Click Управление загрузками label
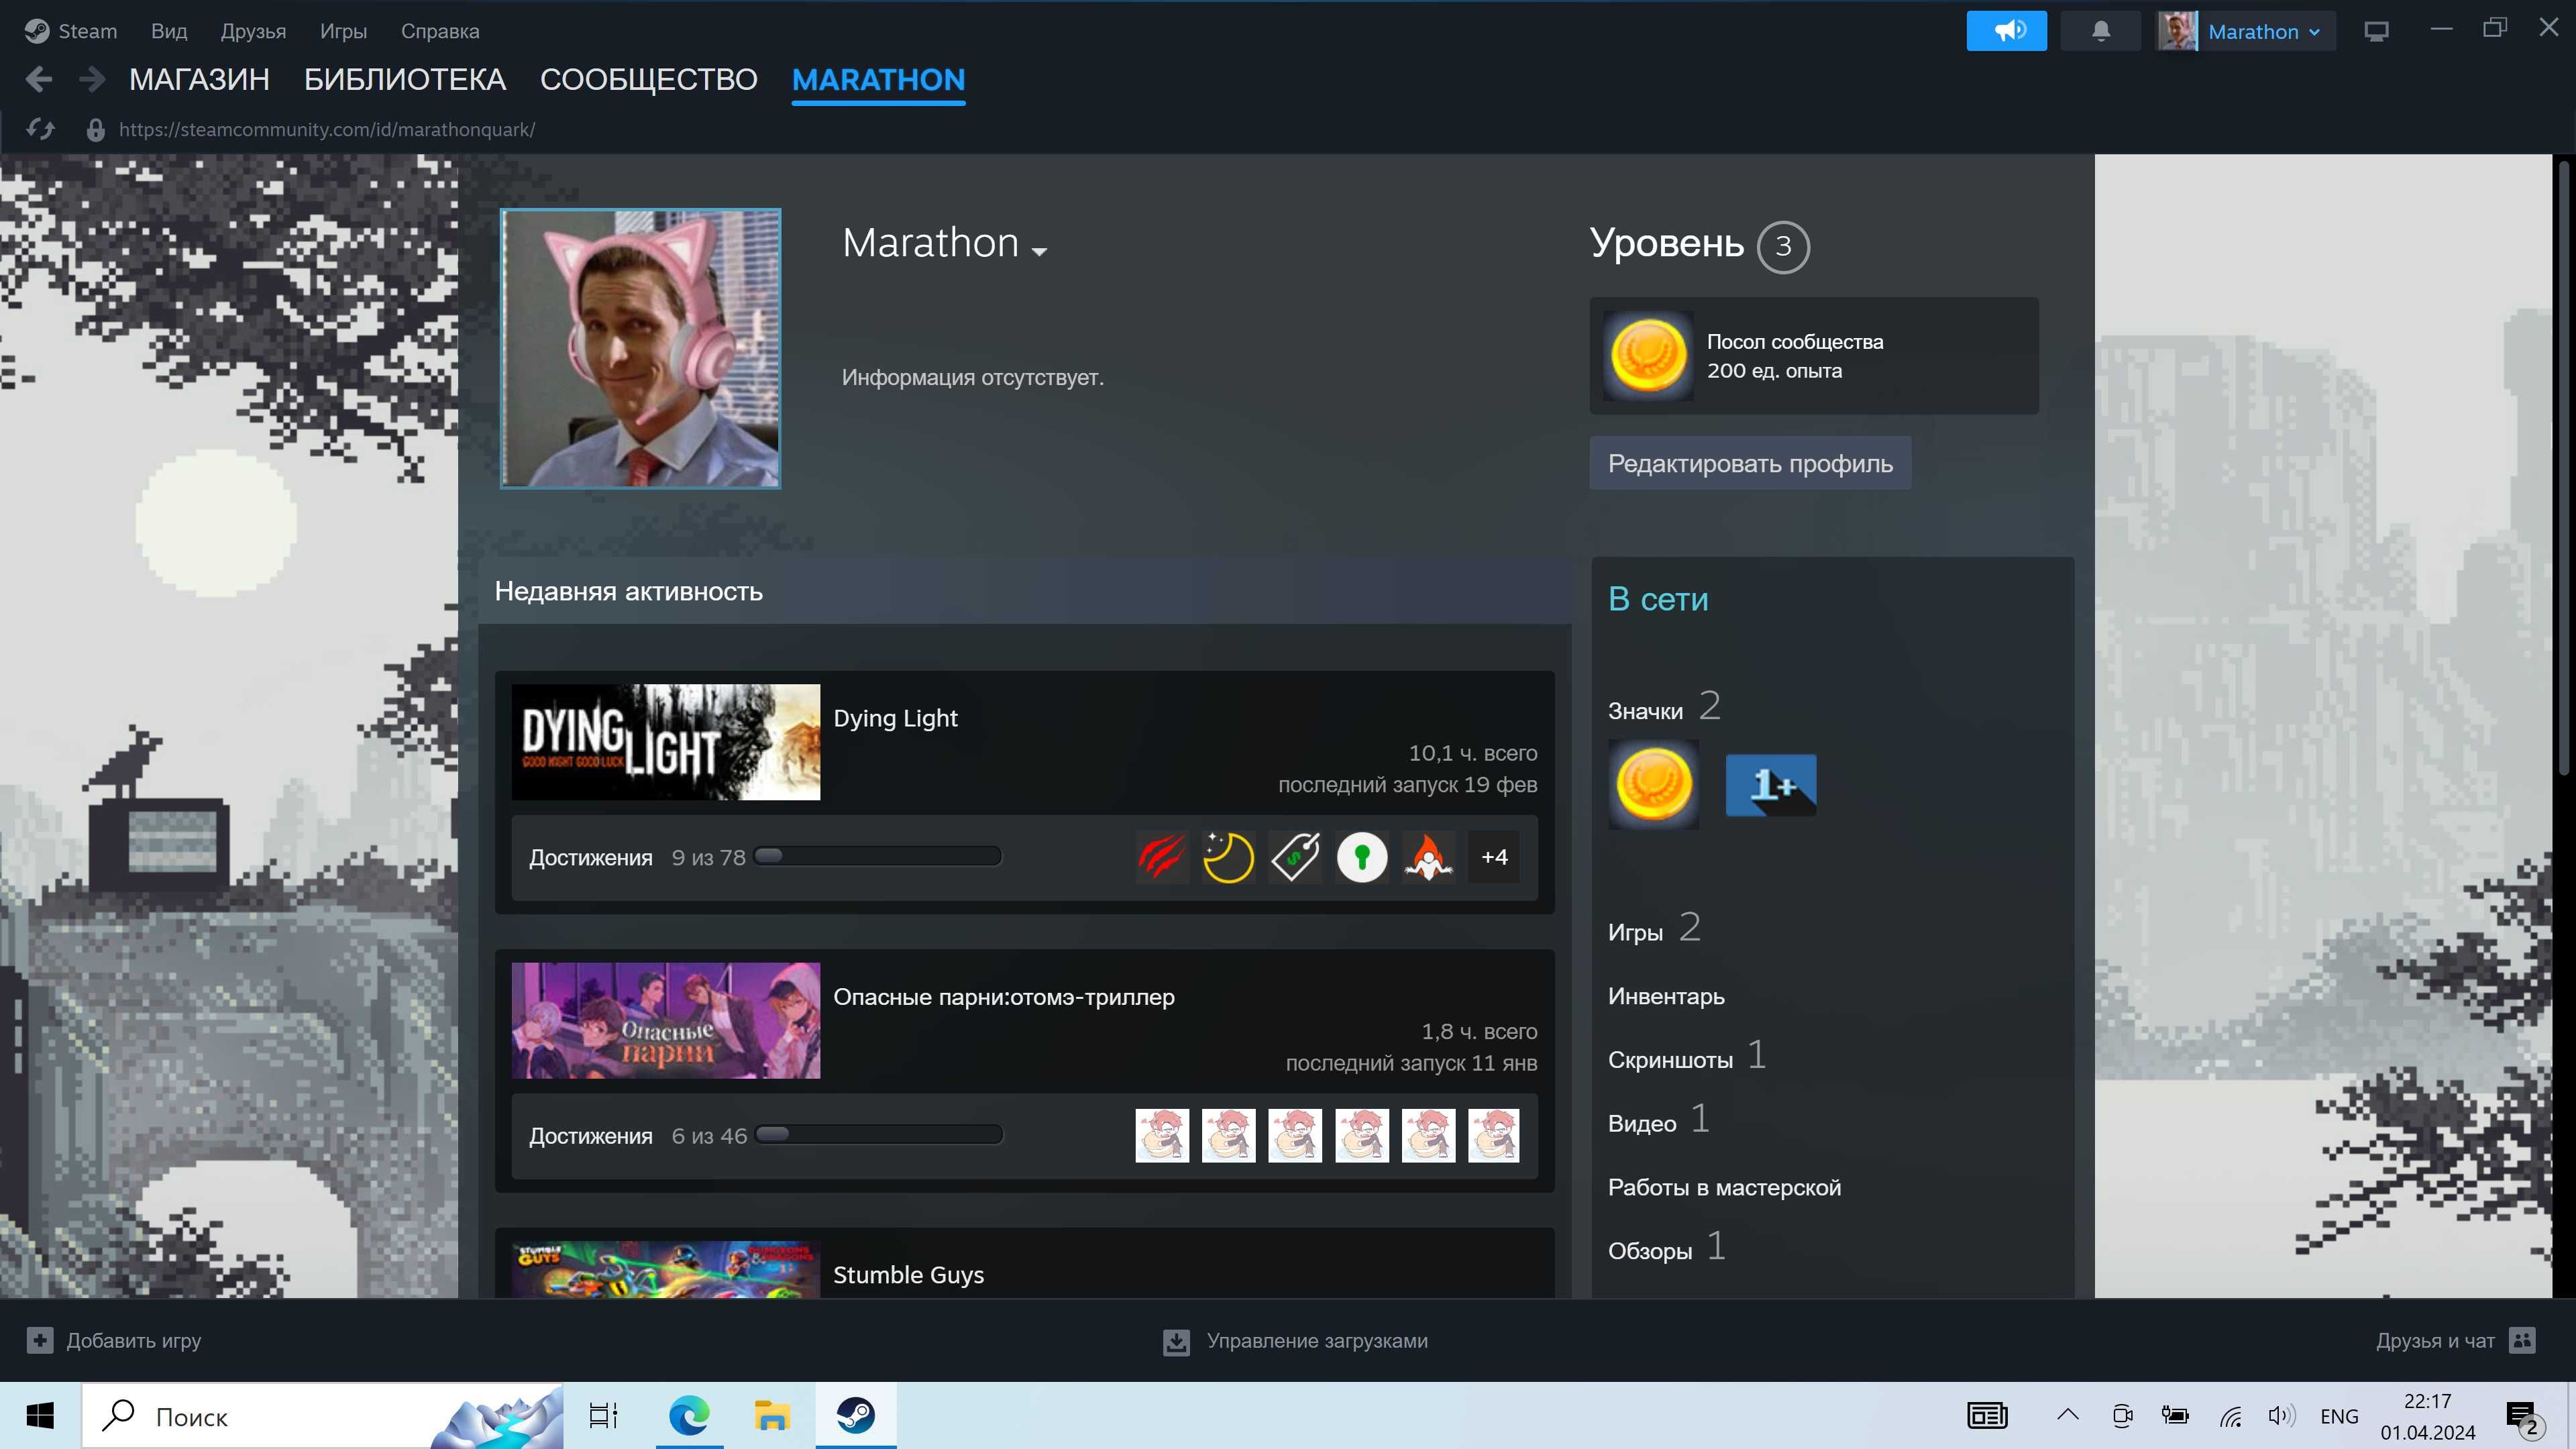The width and height of the screenshot is (2576, 1449). tap(1317, 1341)
